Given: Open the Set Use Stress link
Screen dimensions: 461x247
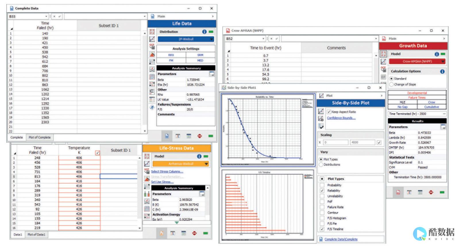Looking at the screenshot, I should (162, 182).
